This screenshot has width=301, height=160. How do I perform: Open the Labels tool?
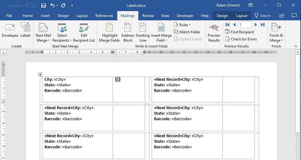point(25,30)
